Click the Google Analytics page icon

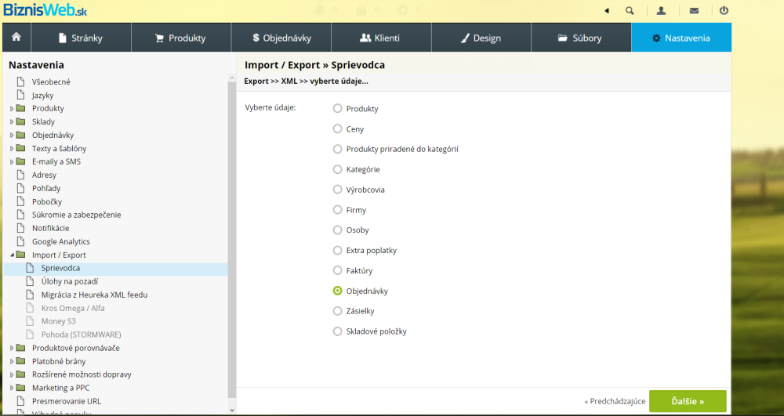pyautogui.click(x=20, y=242)
